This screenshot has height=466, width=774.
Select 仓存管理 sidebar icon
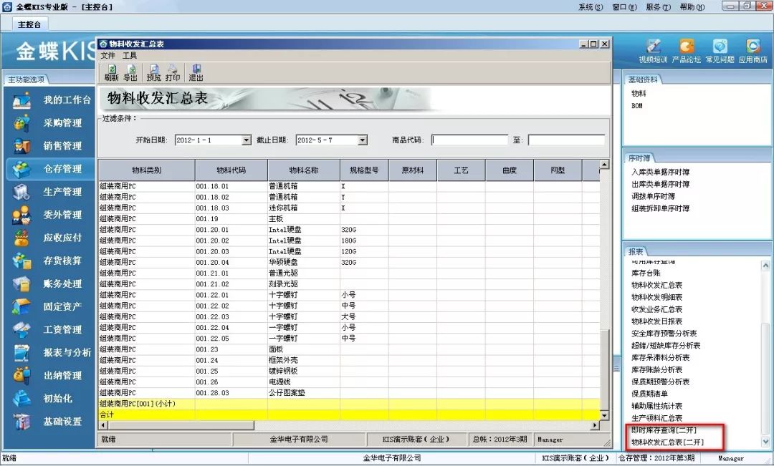21,169
